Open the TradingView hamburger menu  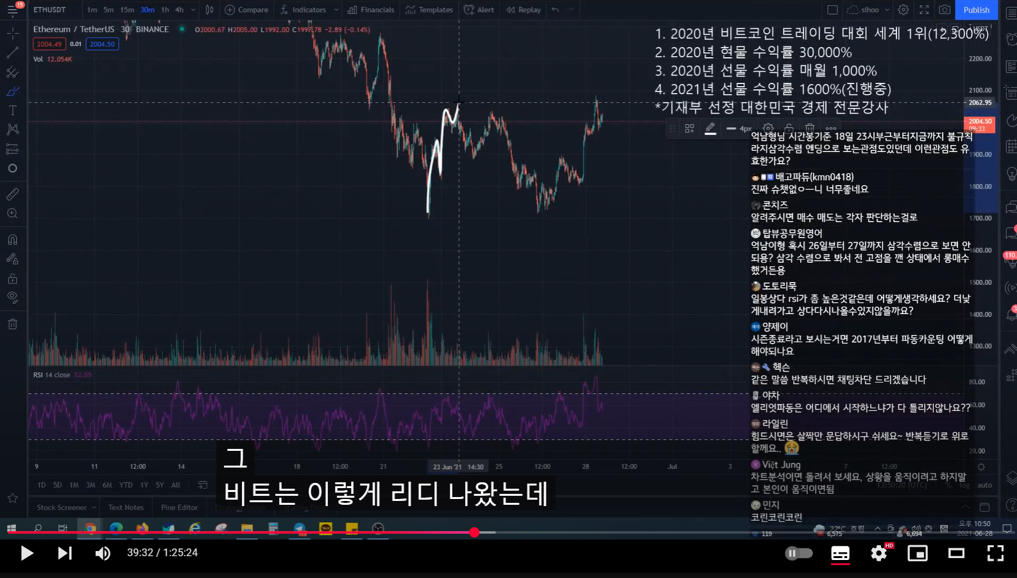[x=12, y=10]
